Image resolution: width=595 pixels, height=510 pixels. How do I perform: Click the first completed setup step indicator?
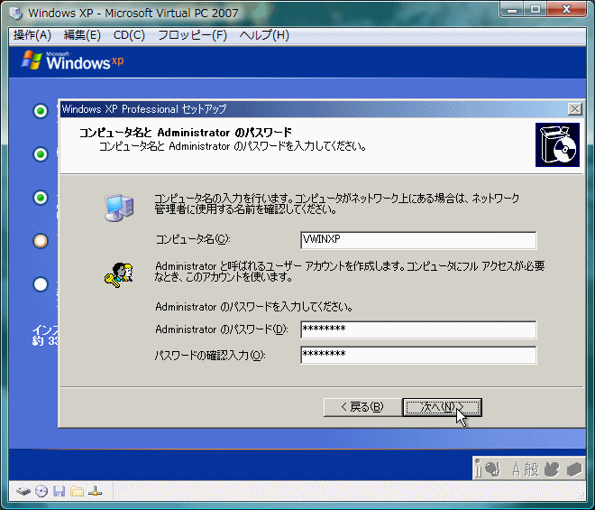41,111
